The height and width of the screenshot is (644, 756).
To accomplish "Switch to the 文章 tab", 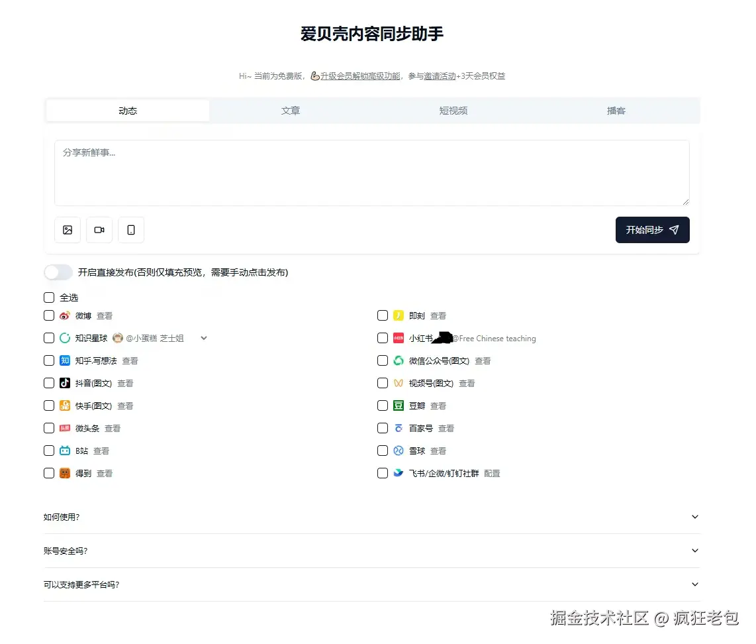I will point(291,111).
